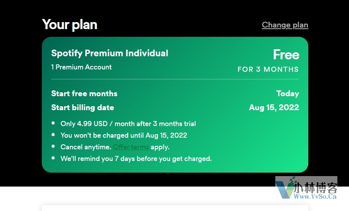Viewport: 349px width, 211px height.
Task: Click the Only 4.99 USD / month line
Action: pos(128,124)
